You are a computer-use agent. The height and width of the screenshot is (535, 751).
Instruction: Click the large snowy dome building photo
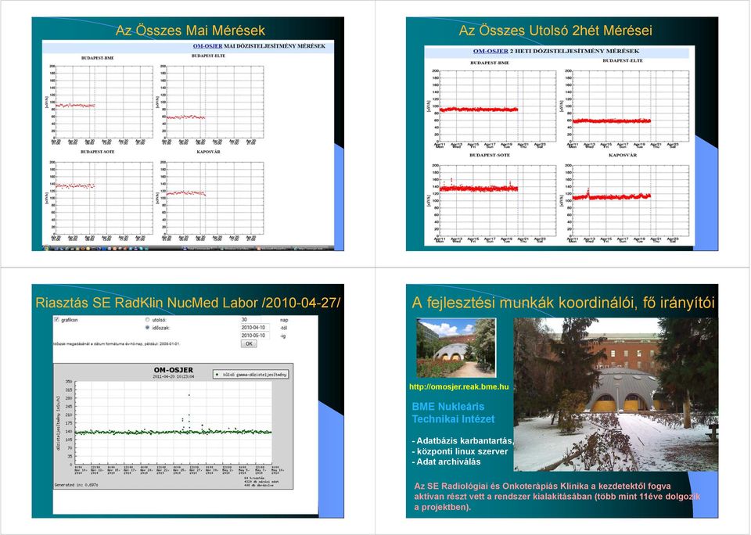616,395
